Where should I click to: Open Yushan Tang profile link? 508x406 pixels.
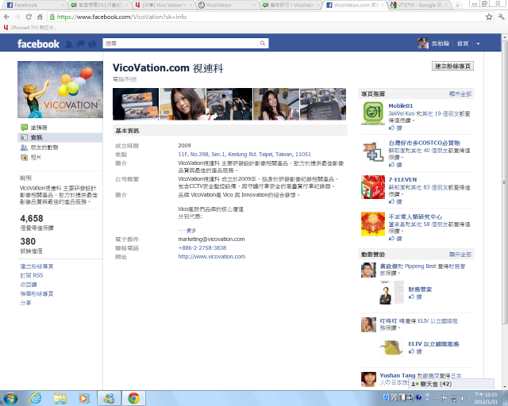[x=397, y=376]
